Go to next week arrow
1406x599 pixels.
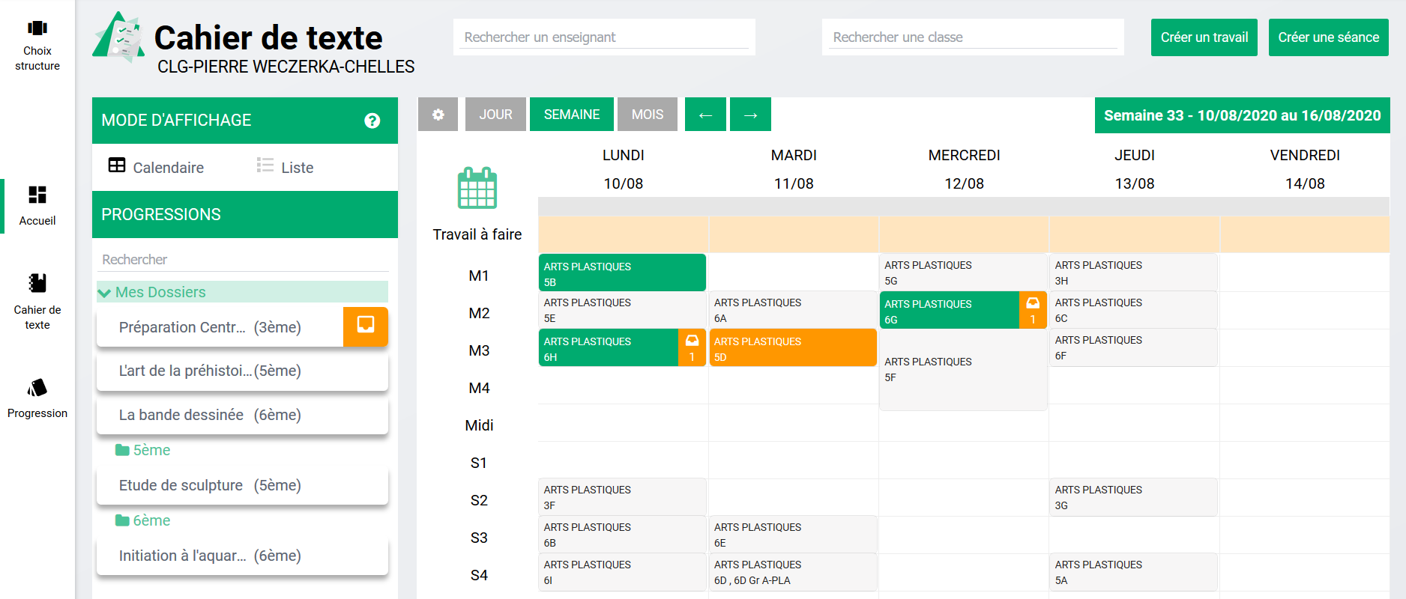pyautogui.click(x=750, y=115)
